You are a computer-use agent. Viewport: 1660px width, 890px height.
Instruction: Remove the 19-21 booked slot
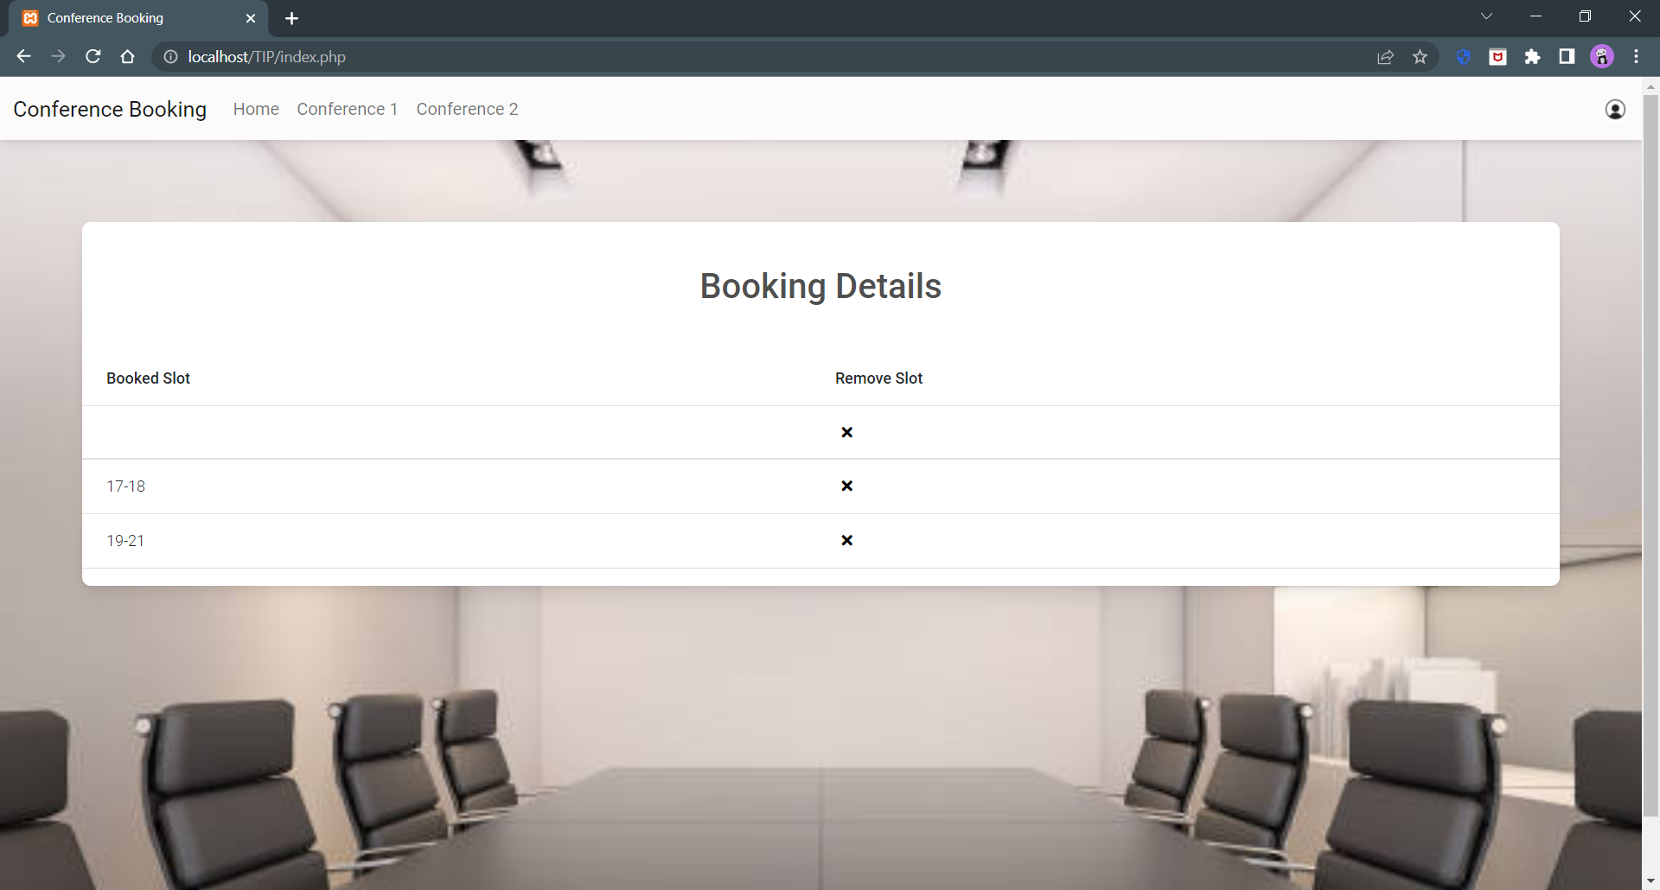click(x=846, y=540)
